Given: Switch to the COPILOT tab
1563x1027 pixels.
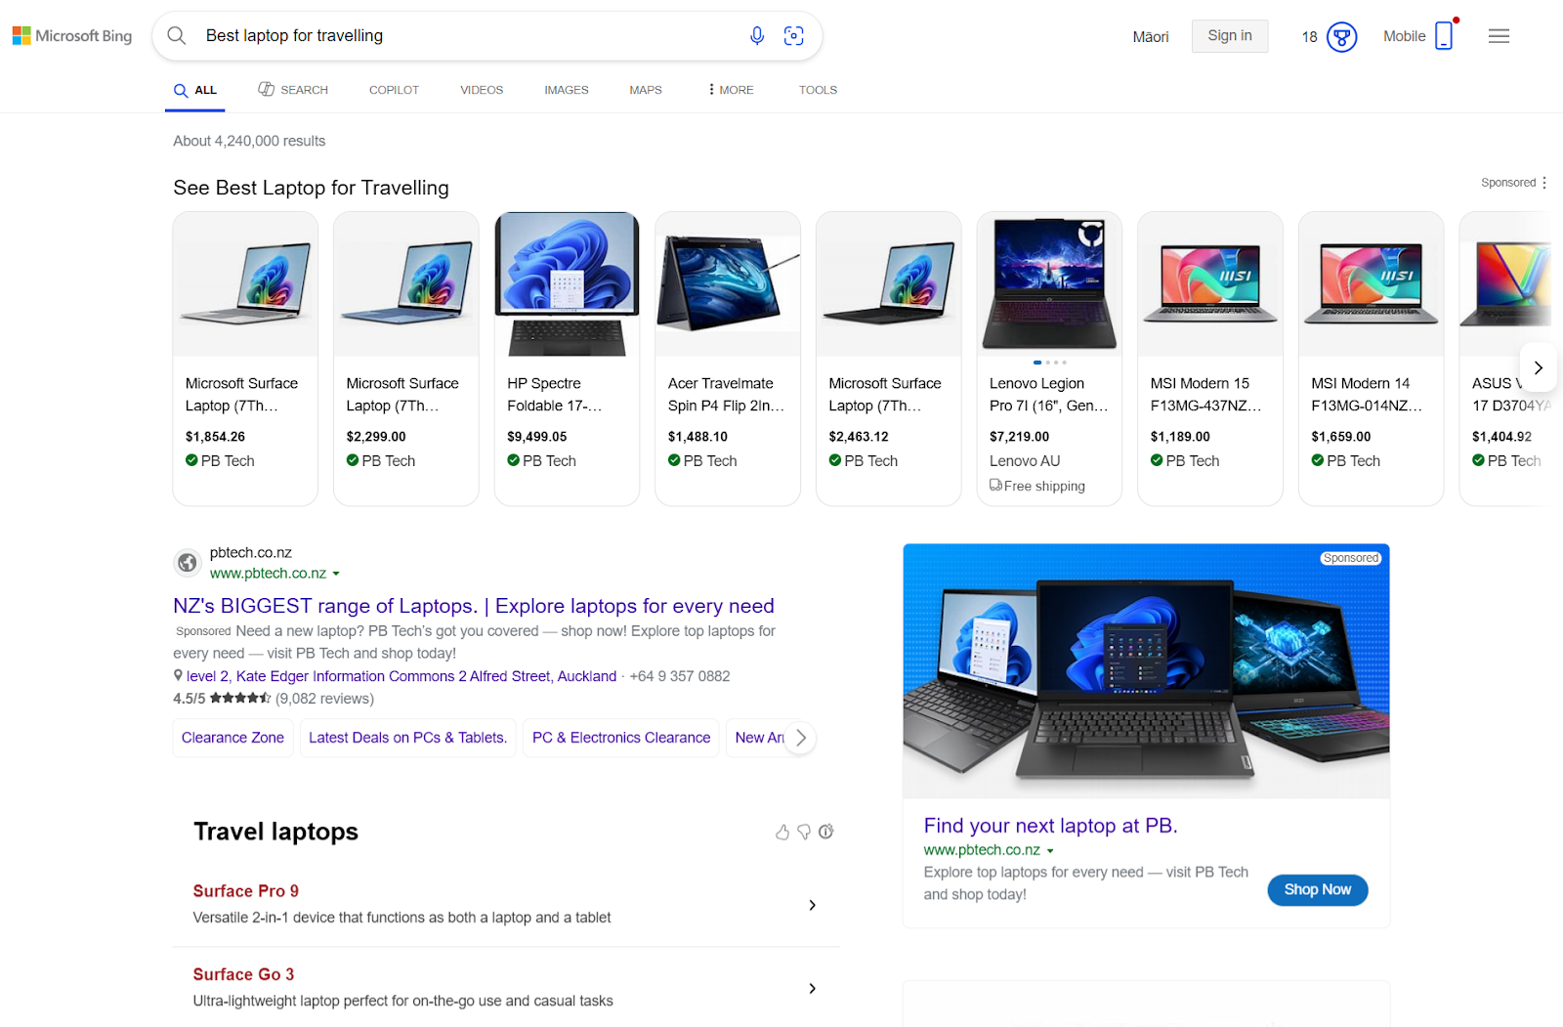Looking at the screenshot, I should coord(394,90).
